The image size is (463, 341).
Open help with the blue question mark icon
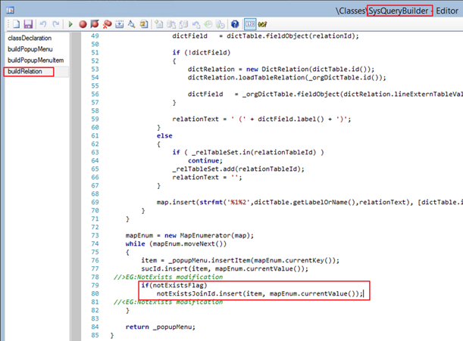pyautogui.click(x=236, y=24)
